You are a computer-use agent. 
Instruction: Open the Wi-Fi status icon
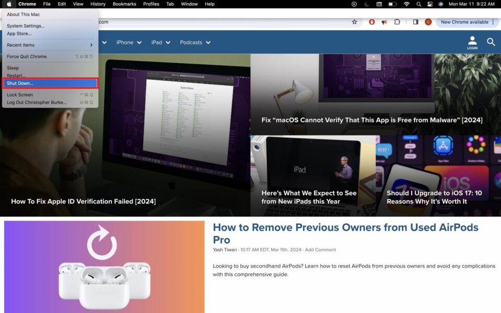(x=406, y=4)
